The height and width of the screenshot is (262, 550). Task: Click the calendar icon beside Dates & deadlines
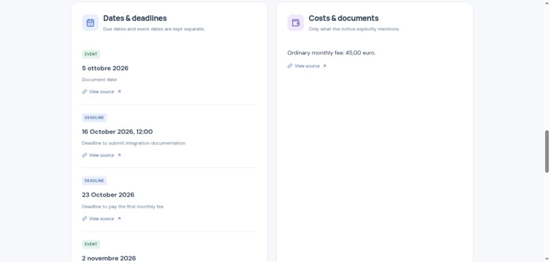pos(90,22)
